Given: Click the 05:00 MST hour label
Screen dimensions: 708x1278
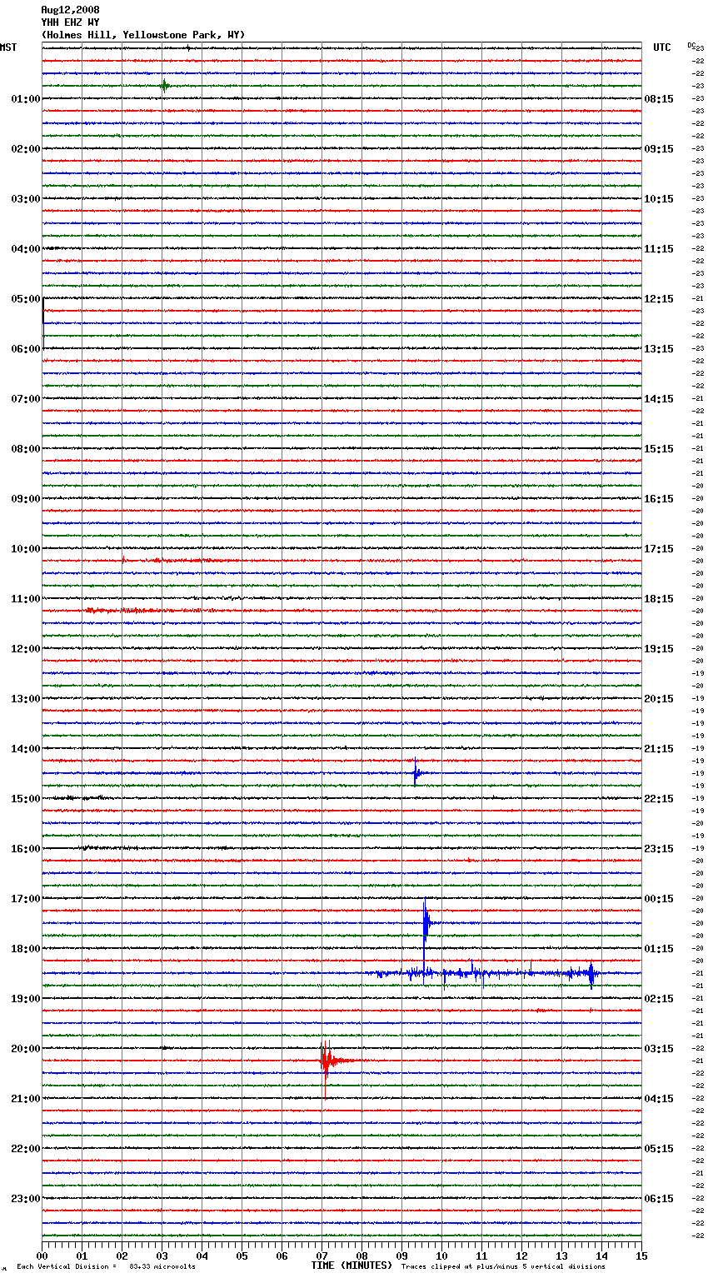Looking at the screenshot, I should pos(26,299).
